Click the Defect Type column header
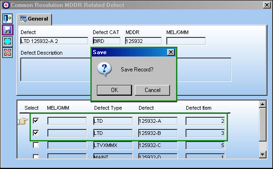Image resolution: width=273 pixels, height=169 pixels. pyautogui.click(x=108, y=108)
